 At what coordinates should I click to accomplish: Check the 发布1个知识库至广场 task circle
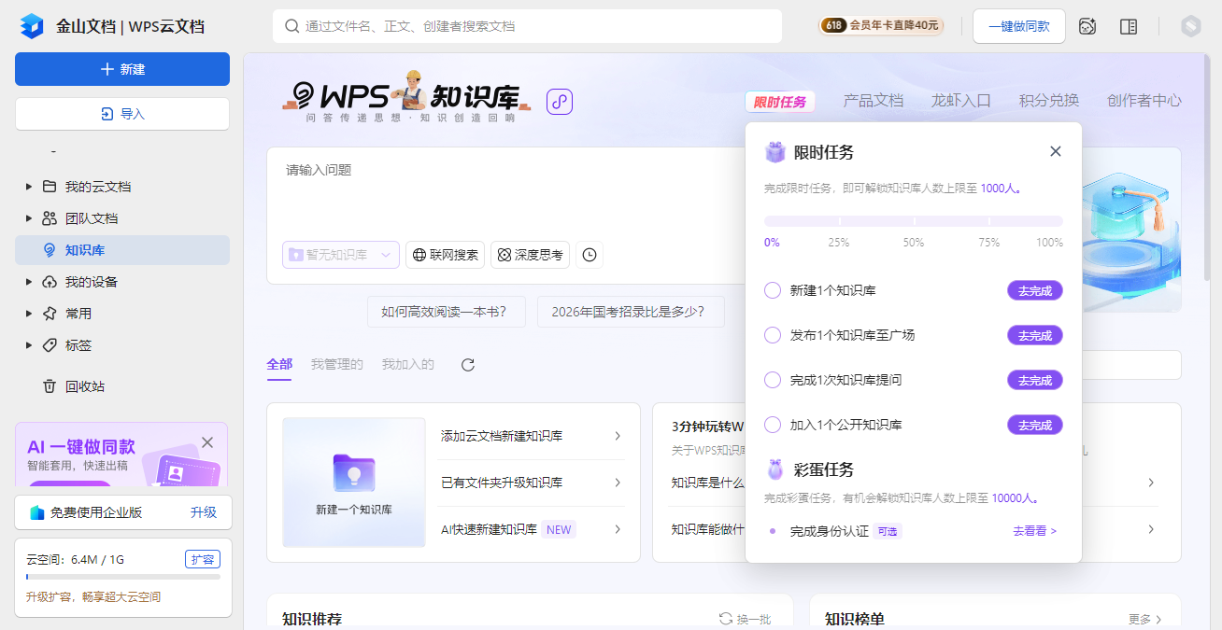click(773, 335)
